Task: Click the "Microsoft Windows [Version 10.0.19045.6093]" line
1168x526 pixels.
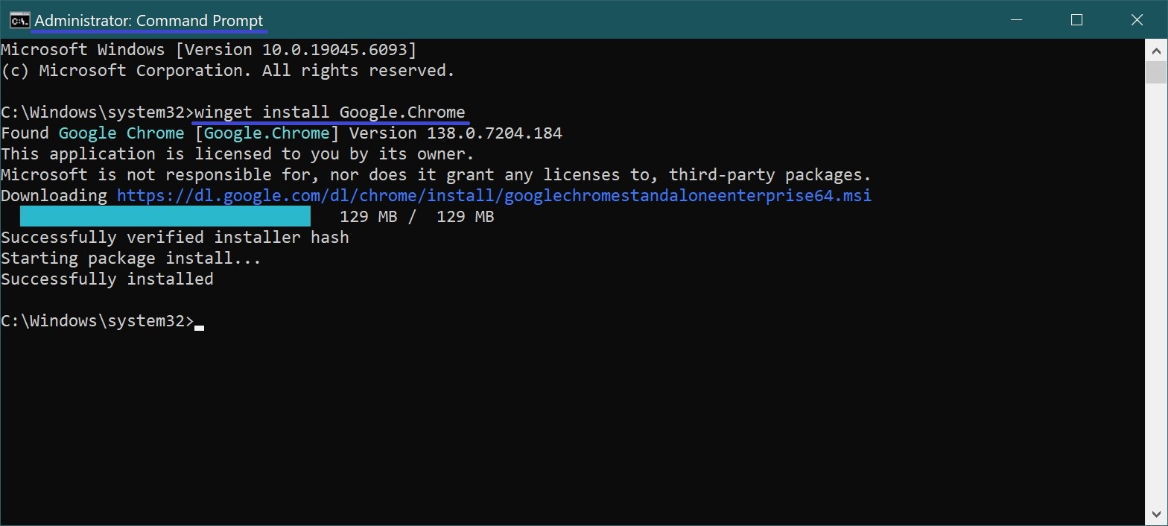Action: [209, 50]
